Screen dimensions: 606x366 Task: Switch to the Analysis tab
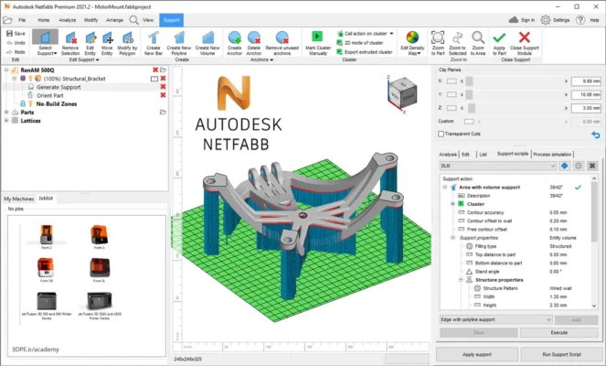(x=448, y=155)
